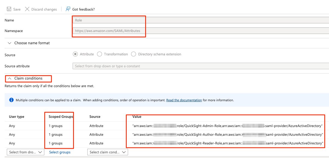This screenshot has width=329, height=158.
Task: Click '1 groups' in the Reader-Role row
Action: [55, 143]
